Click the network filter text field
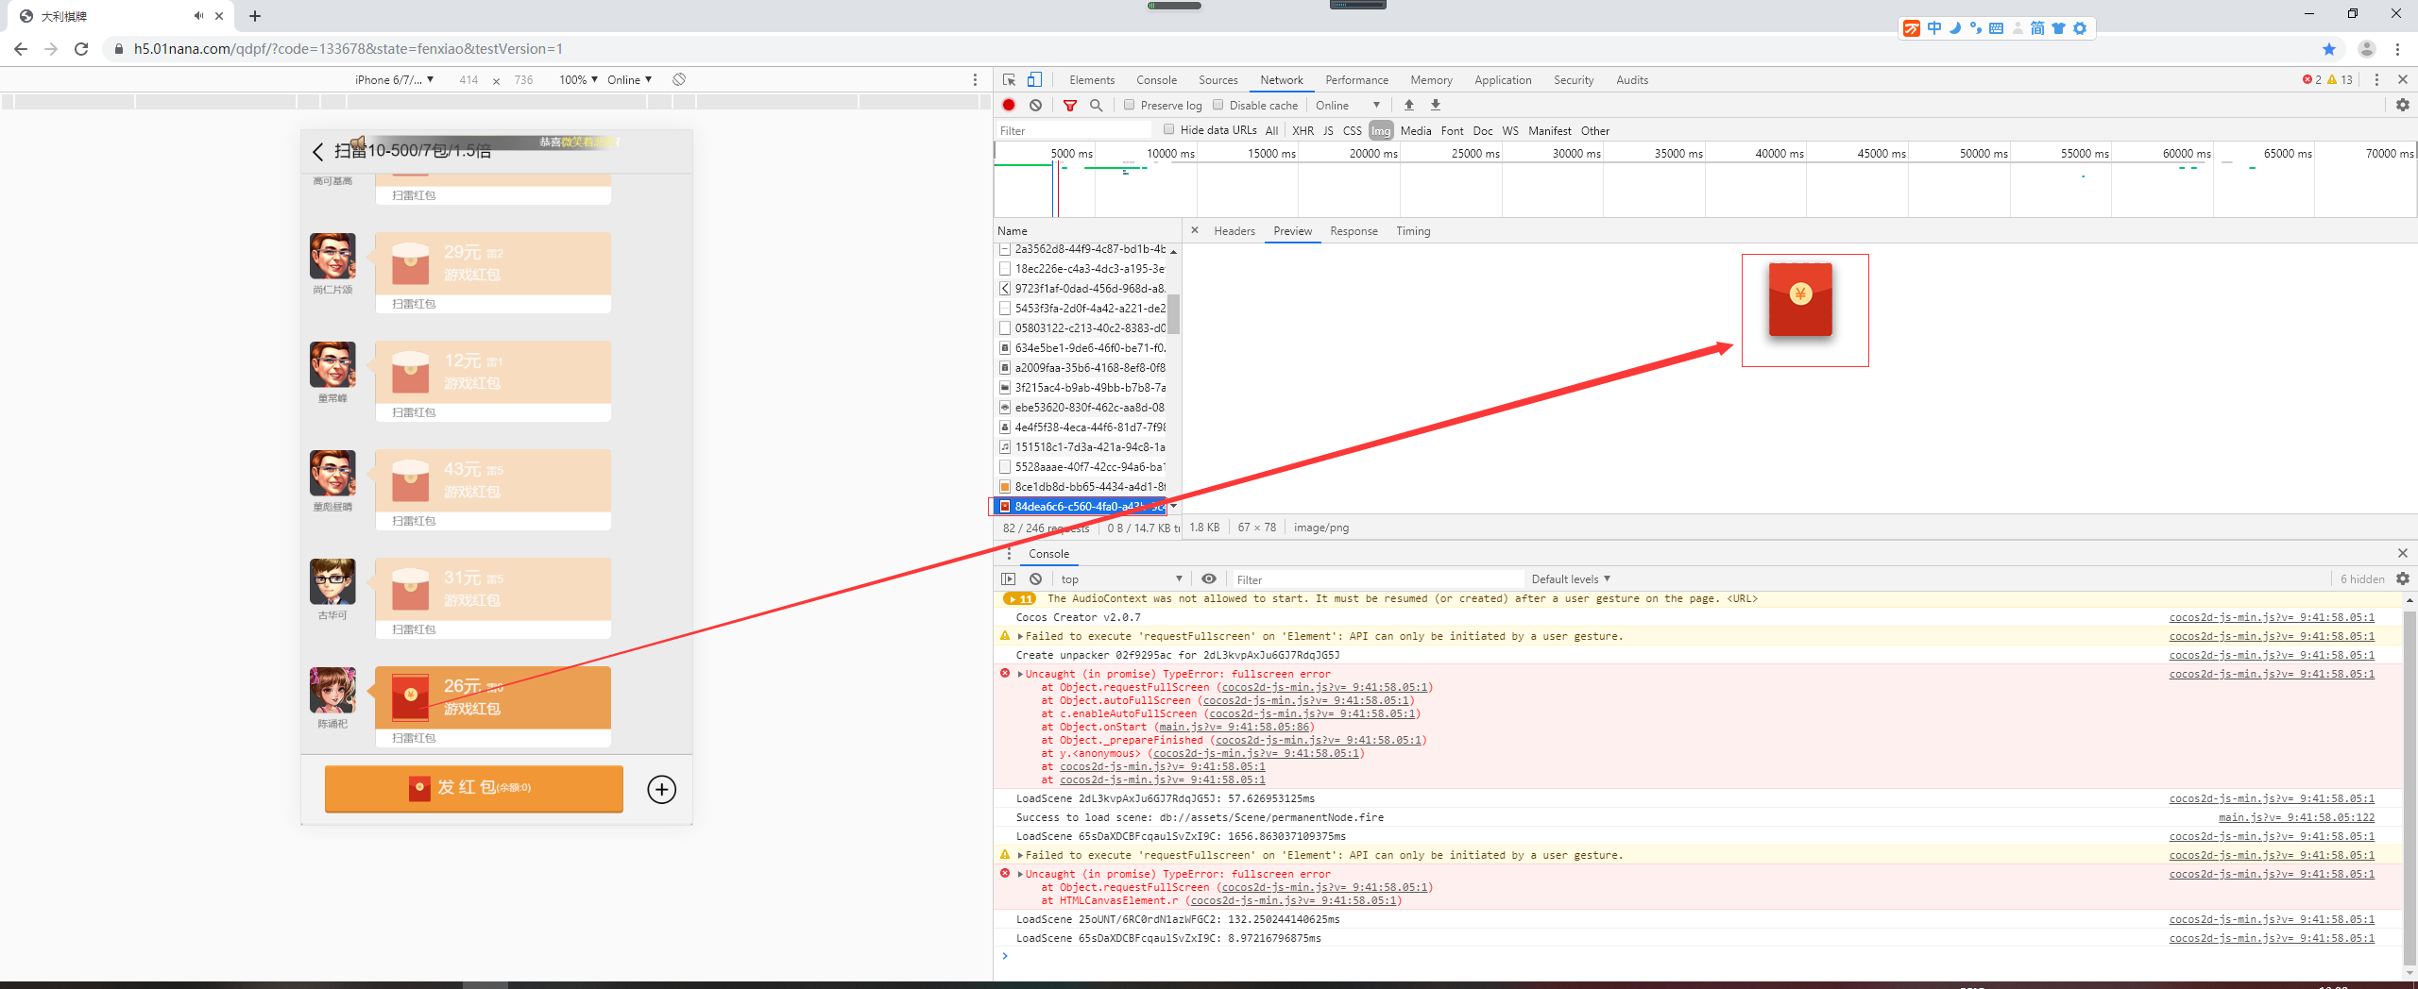 coord(1074,131)
